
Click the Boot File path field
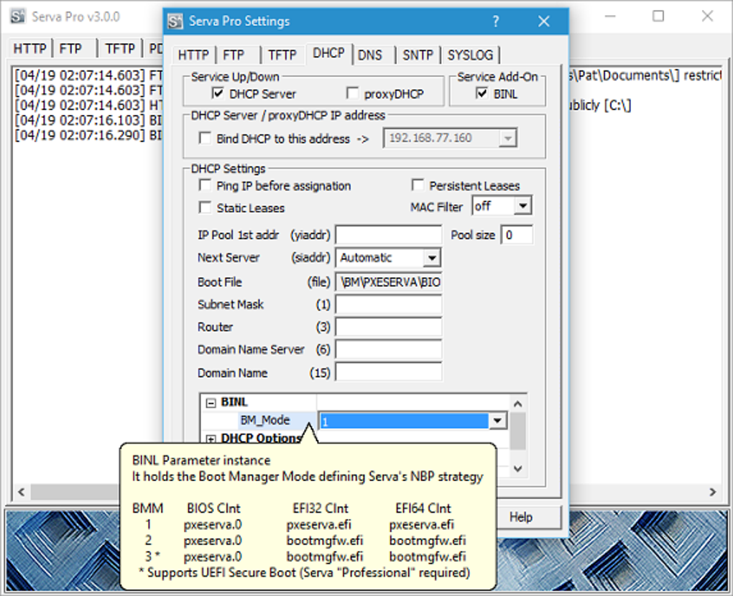[389, 282]
